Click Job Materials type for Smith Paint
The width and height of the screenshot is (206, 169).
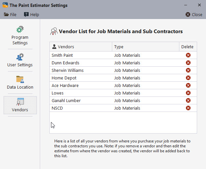pos(127,55)
